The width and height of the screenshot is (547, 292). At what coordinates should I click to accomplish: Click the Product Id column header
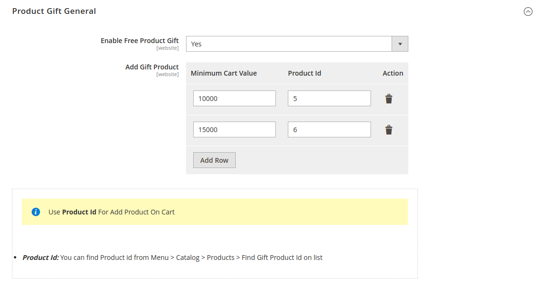pyautogui.click(x=305, y=73)
